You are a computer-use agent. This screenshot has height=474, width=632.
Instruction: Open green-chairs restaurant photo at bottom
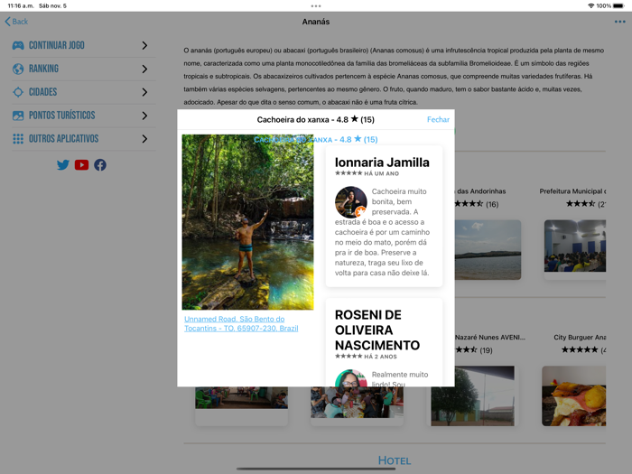(241, 398)
